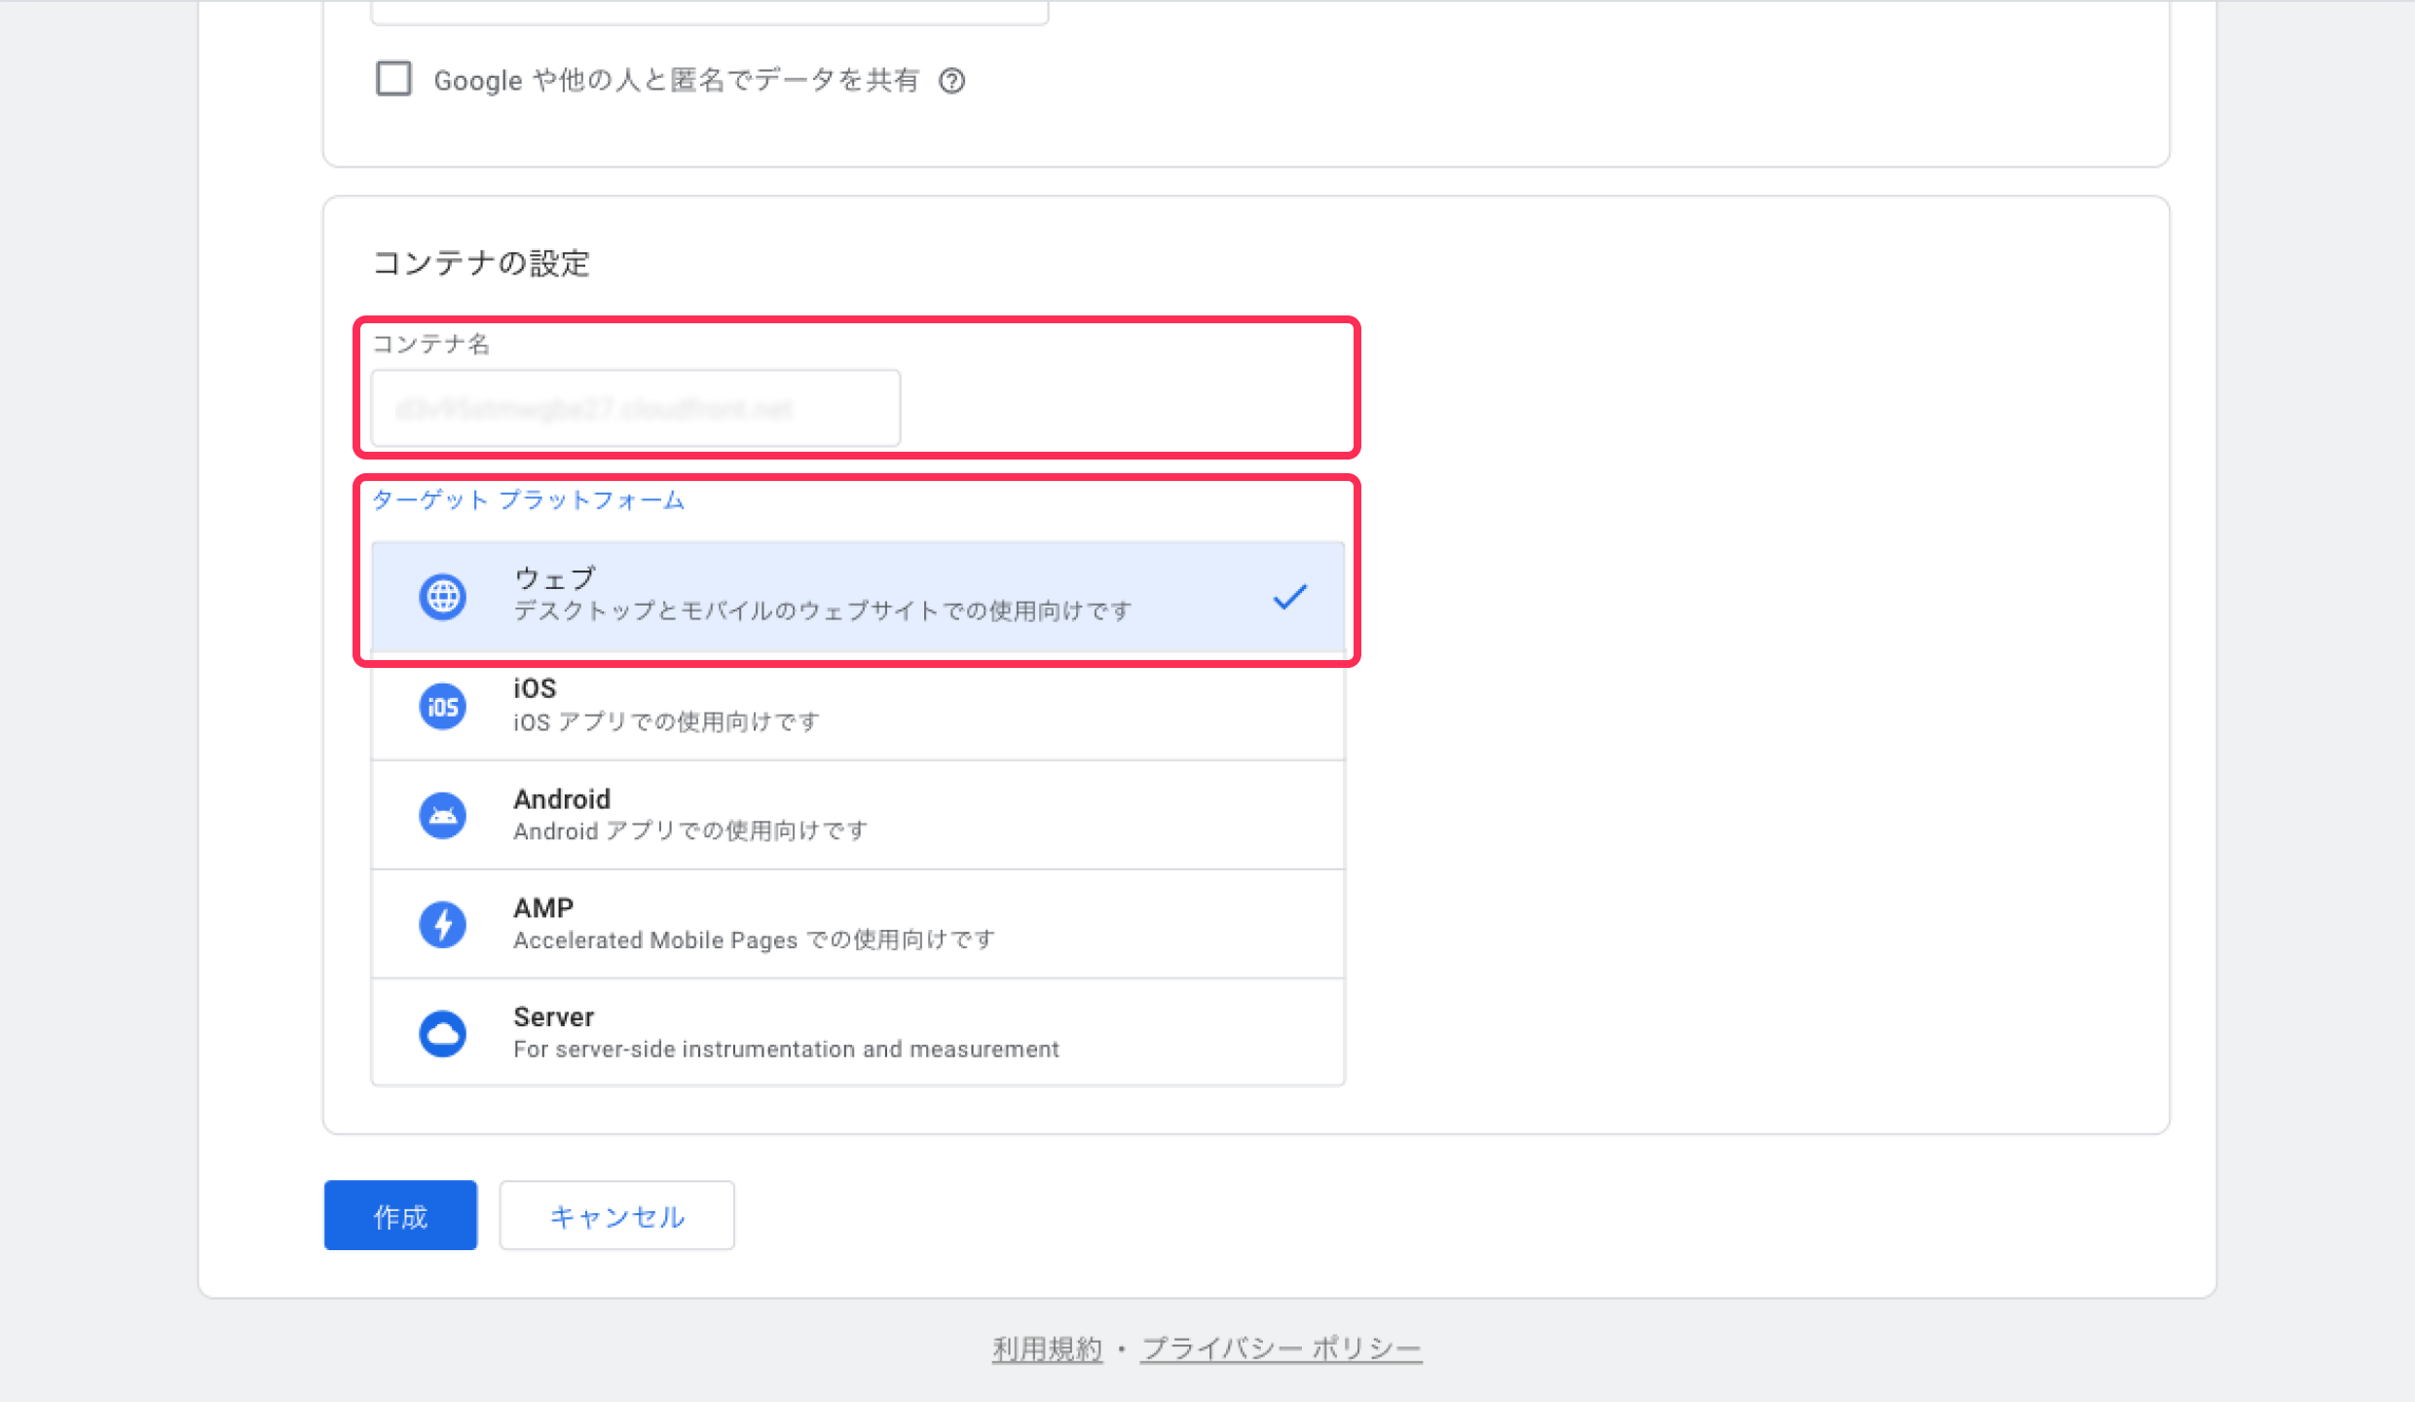Open the 利用規約 link
The width and height of the screenshot is (2415, 1402).
(1047, 1348)
